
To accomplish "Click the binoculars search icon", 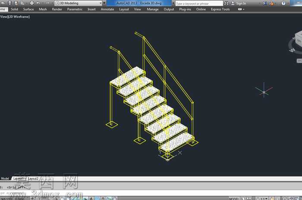I will click(226, 3).
